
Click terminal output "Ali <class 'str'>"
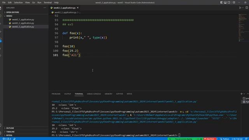click(65, 132)
